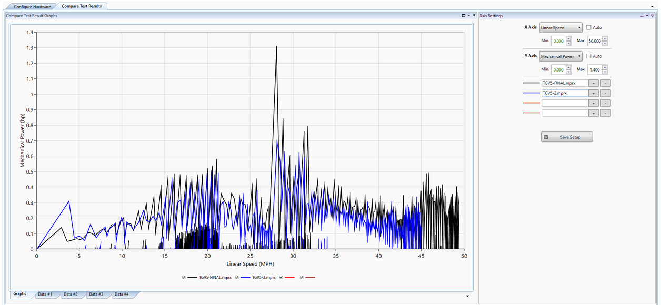The image size is (661, 305).
Task: Click the black line swatch beside TGV5-FINAL.mprx field
Action: click(531, 83)
